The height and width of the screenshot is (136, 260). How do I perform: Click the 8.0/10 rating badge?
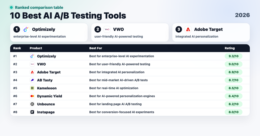pos(233,112)
